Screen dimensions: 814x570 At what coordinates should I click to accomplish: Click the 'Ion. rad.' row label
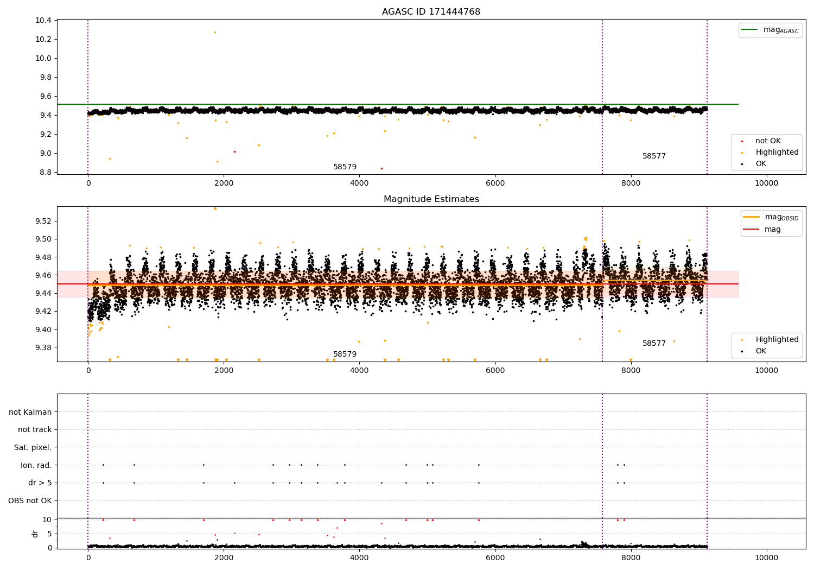pos(36,465)
